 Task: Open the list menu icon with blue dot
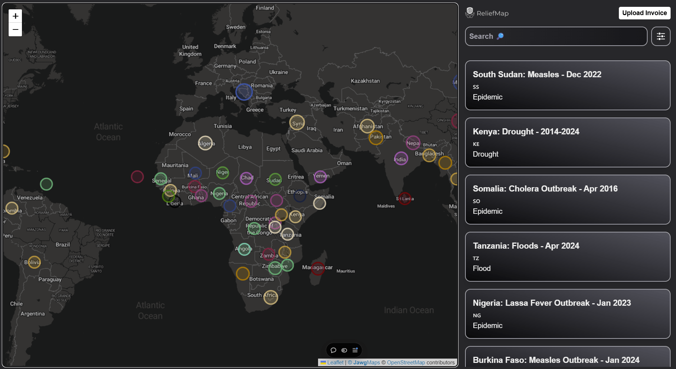click(x=355, y=350)
